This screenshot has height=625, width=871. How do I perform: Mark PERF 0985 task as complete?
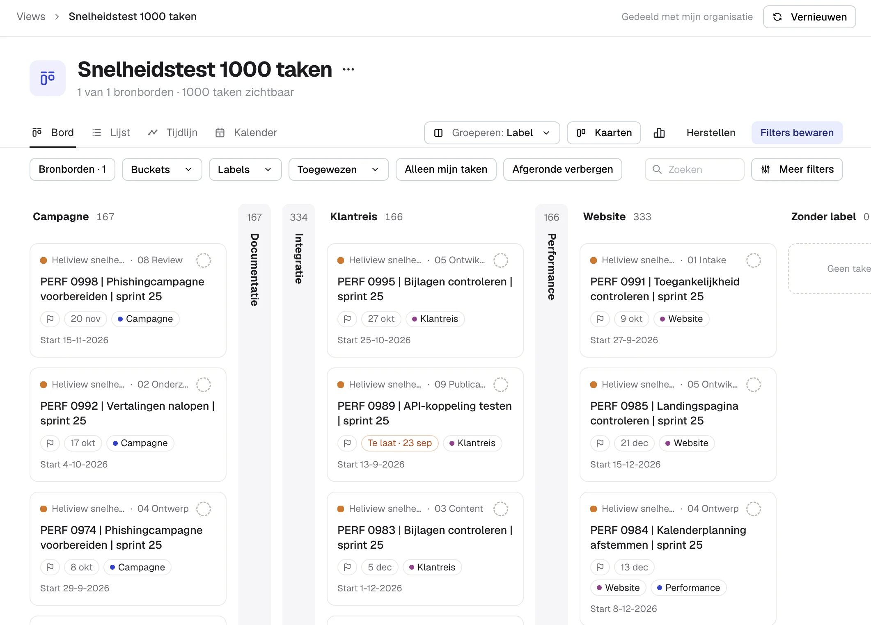tap(754, 385)
